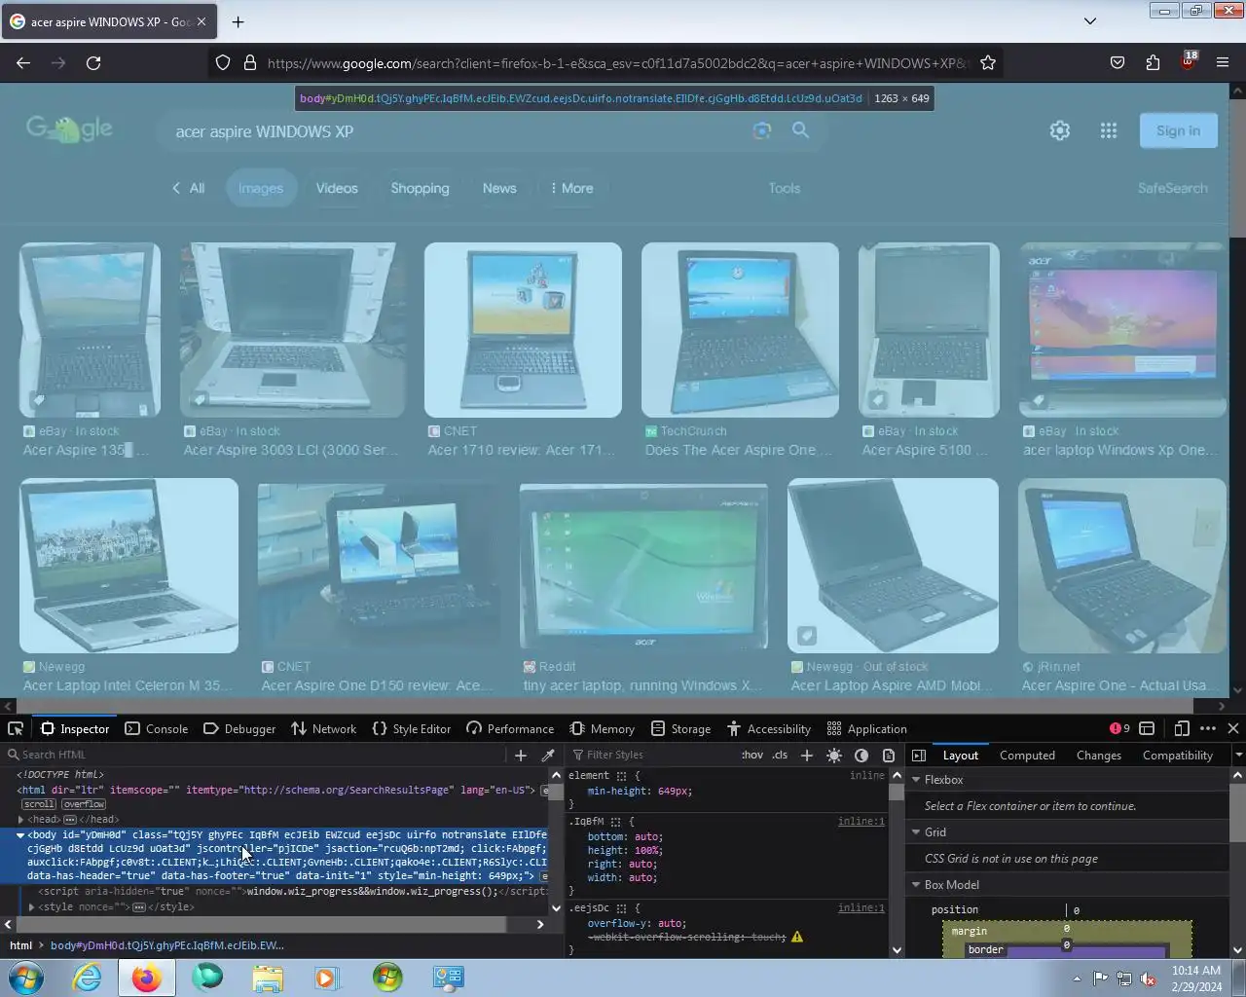1246x997 pixels.
Task: Go back to the previous page
Action: 23,62
